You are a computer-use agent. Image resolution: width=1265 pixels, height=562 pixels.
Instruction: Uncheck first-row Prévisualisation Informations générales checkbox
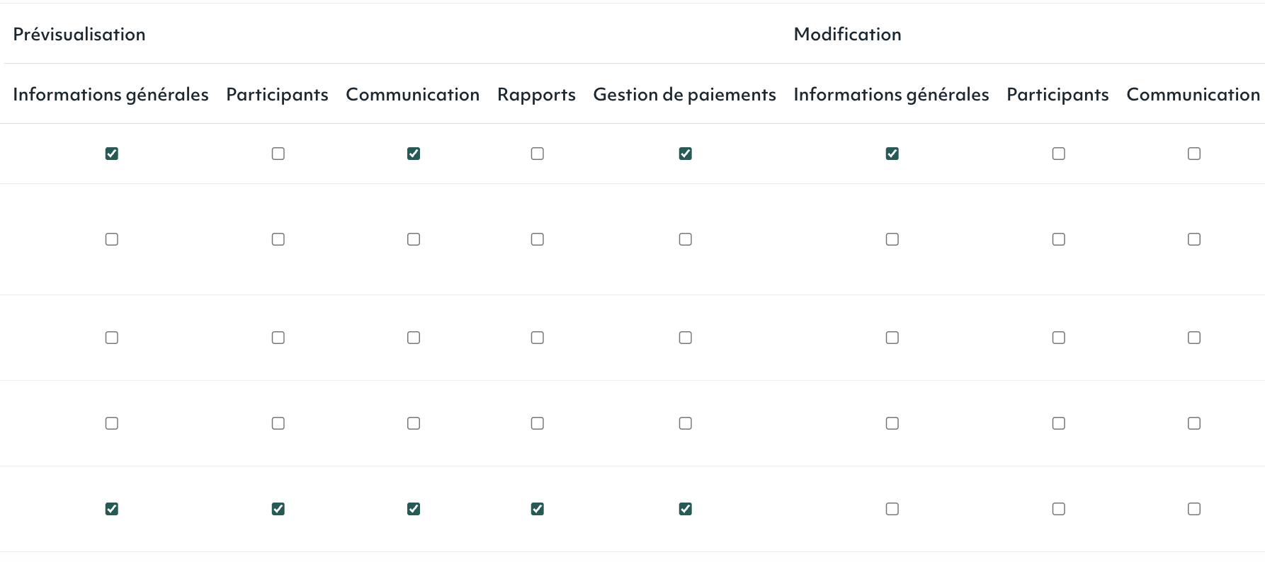pos(112,154)
